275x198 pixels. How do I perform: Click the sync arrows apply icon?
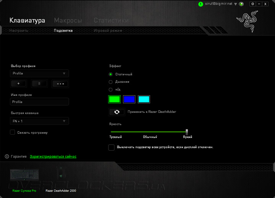tap(117, 112)
